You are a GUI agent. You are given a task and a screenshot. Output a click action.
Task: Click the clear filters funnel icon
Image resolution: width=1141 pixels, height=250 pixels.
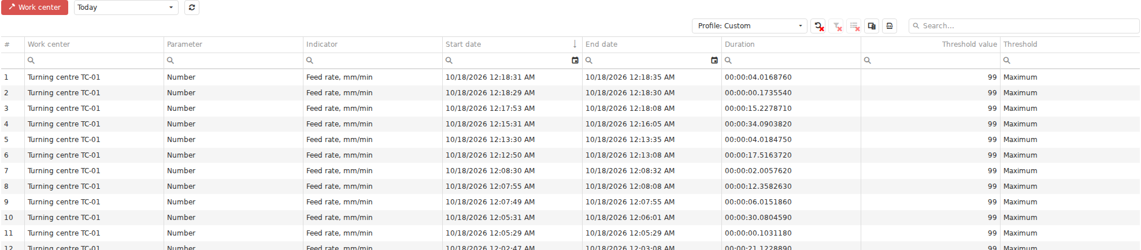[x=836, y=26]
